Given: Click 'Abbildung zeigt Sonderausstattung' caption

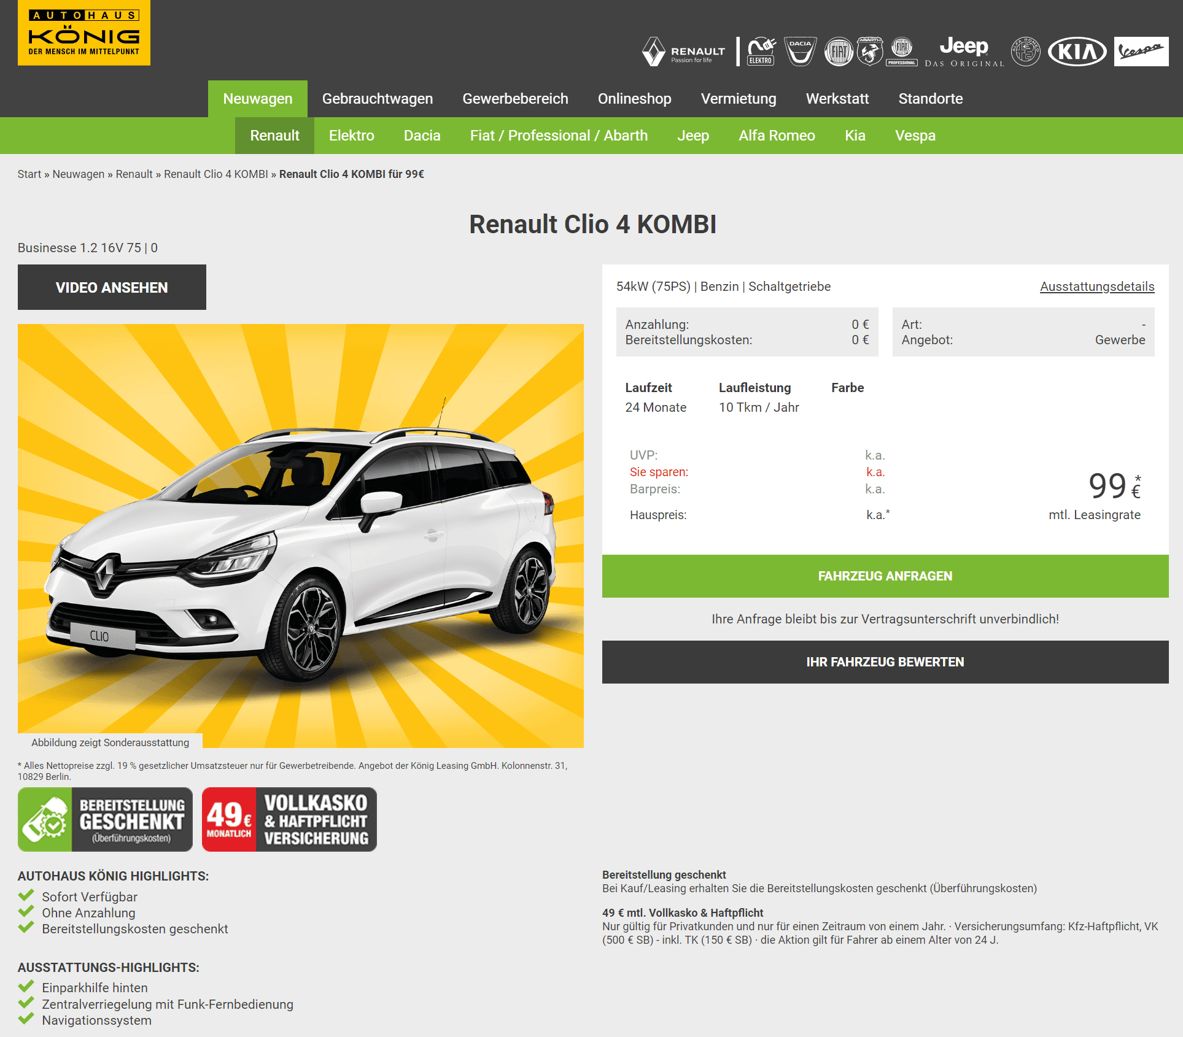Looking at the screenshot, I should [x=111, y=742].
